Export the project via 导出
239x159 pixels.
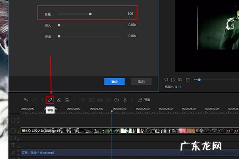(x=144, y=100)
